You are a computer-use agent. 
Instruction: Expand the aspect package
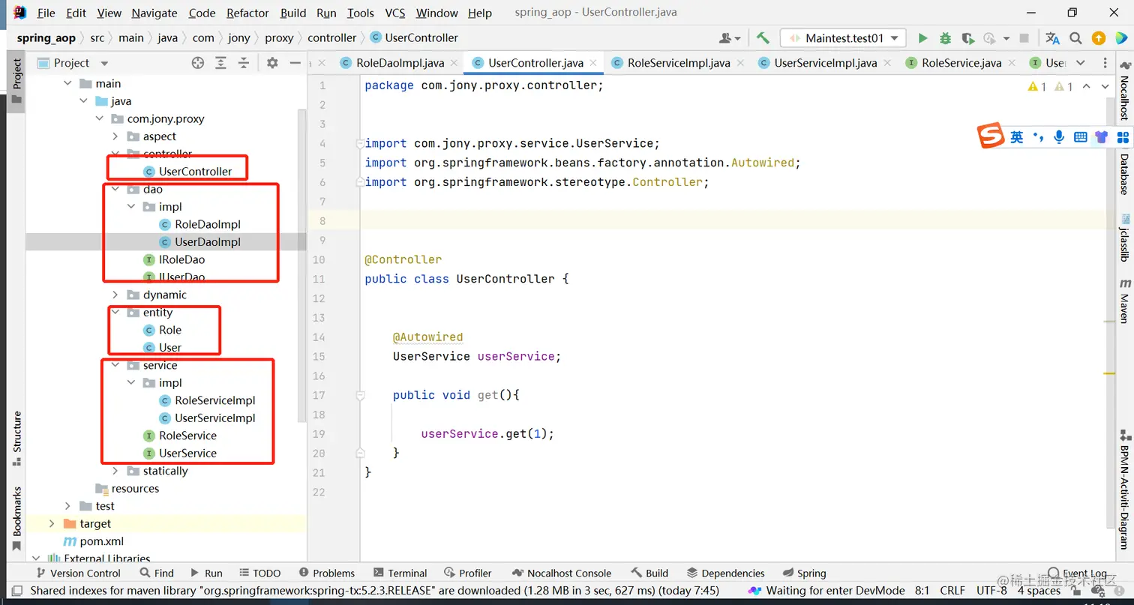tap(115, 136)
